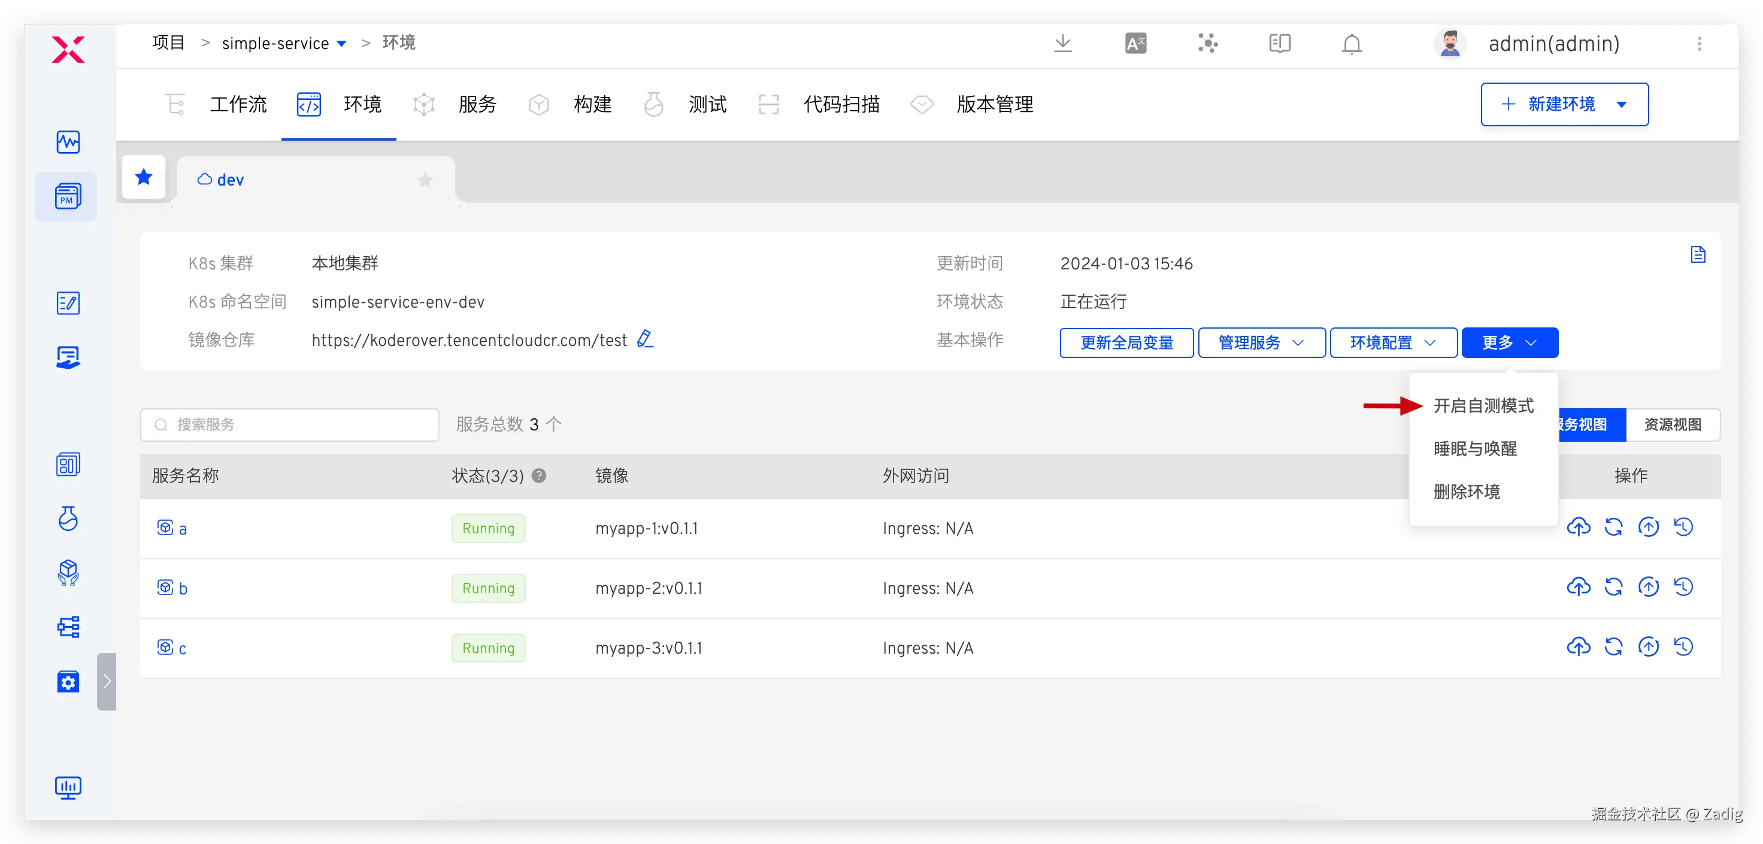Viewport: 1763px width, 844px height.
Task: Open the cluster tree sidebar icon
Action: (x=68, y=627)
